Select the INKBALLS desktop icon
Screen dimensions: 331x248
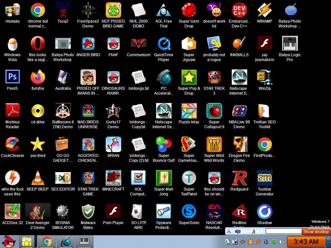tap(239, 44)
